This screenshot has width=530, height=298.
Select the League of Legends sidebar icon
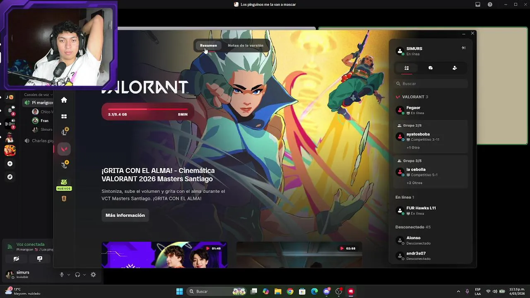click(64, 132)
